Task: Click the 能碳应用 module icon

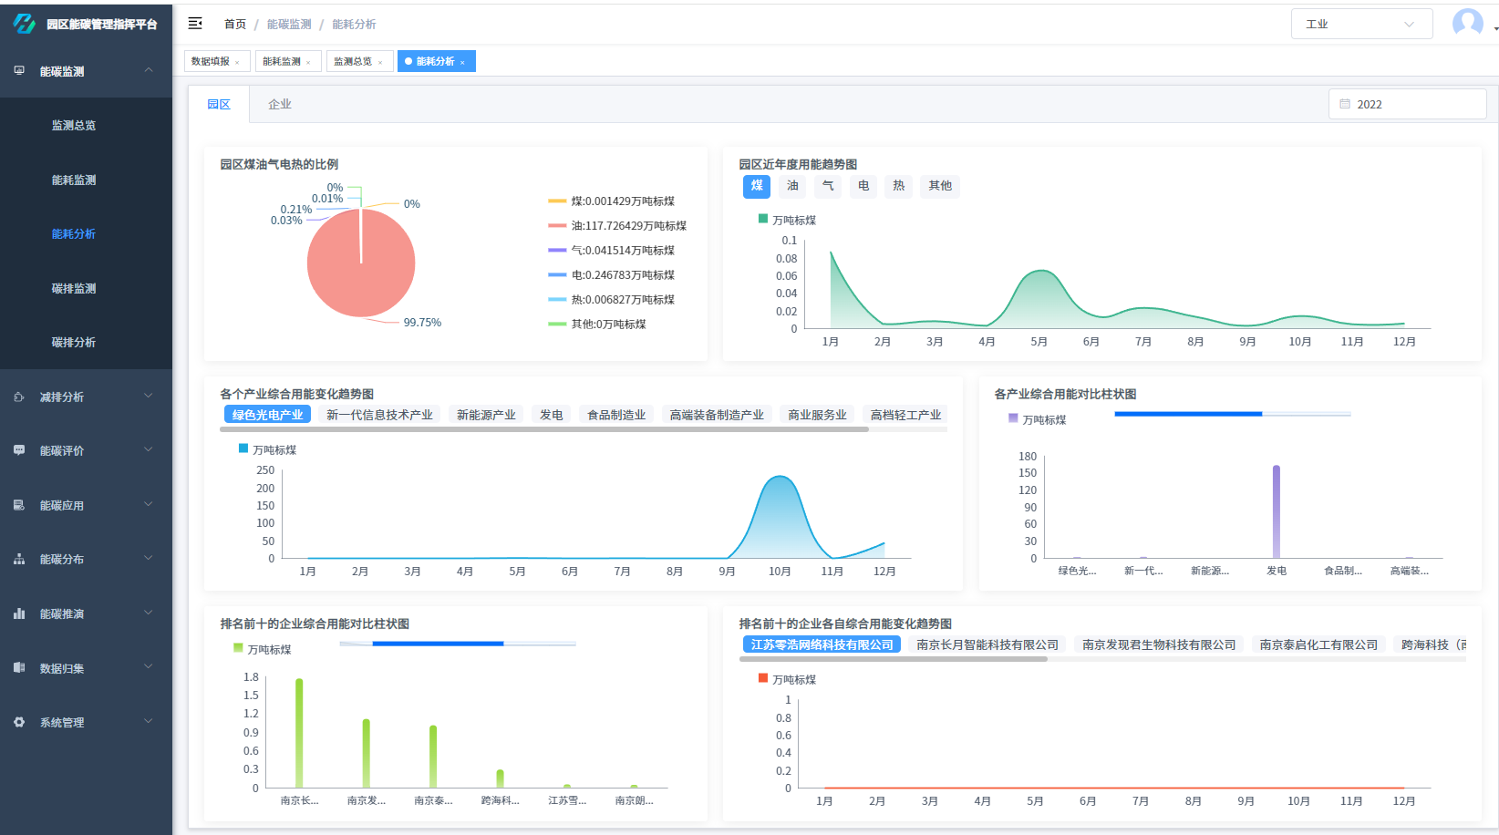Action: tap(18, 504)
